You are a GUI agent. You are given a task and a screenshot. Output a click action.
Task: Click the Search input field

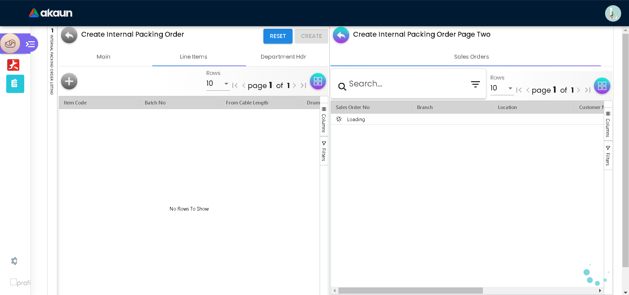point(406,84)
